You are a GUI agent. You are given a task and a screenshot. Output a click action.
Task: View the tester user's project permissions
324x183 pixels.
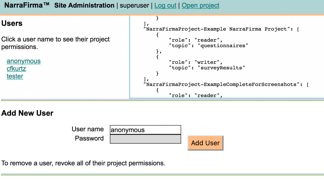point(15,76)
